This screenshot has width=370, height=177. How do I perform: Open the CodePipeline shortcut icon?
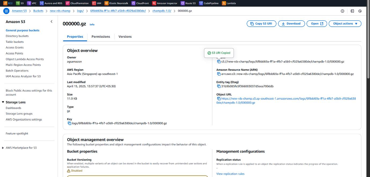(201, 3)
